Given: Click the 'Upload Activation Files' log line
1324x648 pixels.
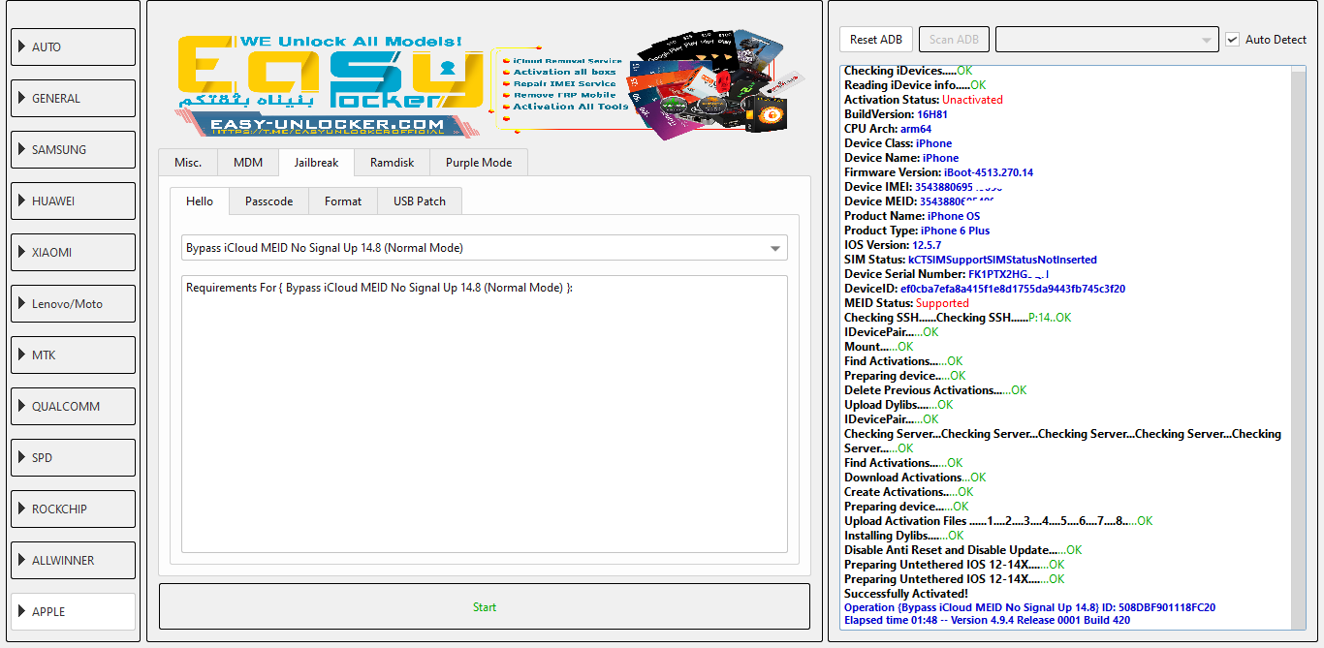Looking at the screenshot, I should pyautogui.click(x=998, y=521).
